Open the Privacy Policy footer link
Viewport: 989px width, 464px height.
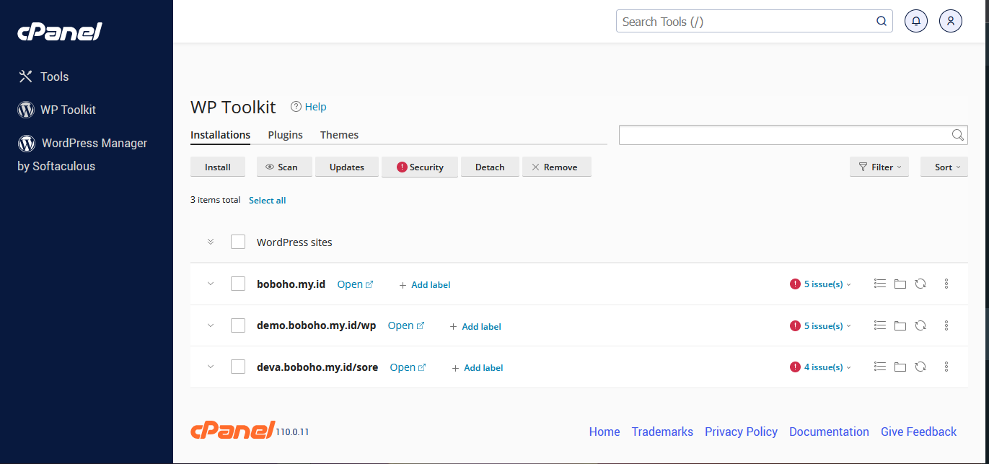click(x=741, y=432)
